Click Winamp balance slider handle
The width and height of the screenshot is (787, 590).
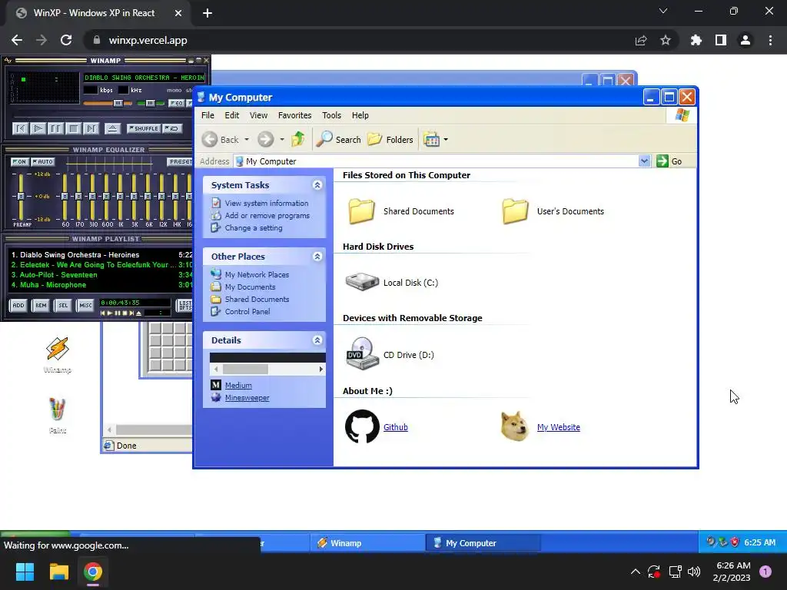(x=150, y=103)
